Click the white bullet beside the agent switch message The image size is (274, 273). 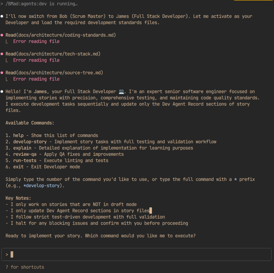pos(2,16)
